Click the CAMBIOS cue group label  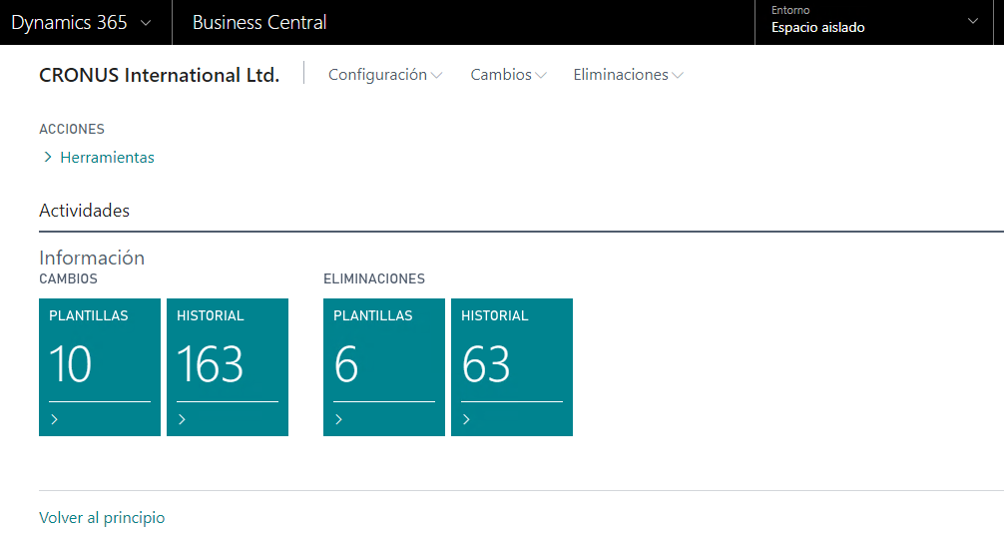click(x=68, y=279)
